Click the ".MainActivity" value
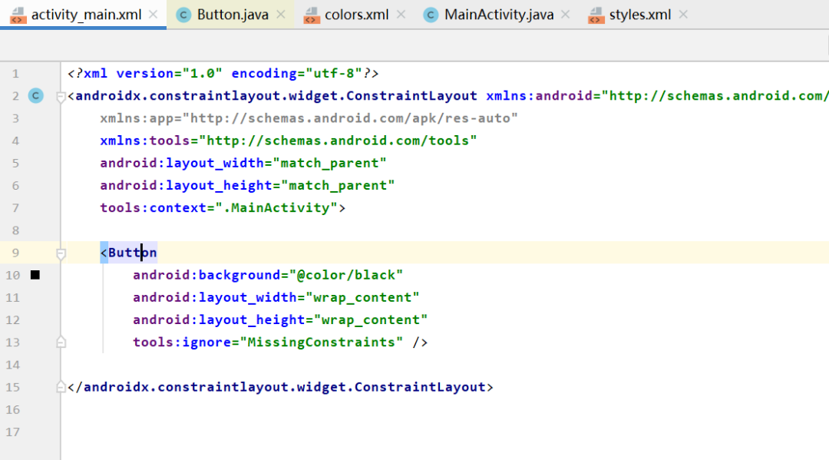The height and width of the screenshot is (460, 829). click(x=276, y=208)
